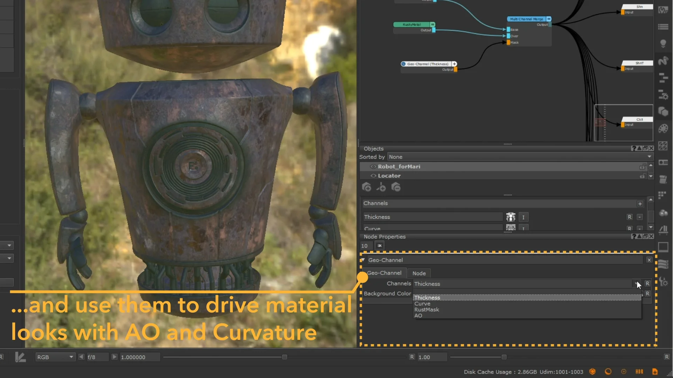Toggle visibility of the Locator object
Image resolution: width=673 pixels, height=378 pixels.
373,176
